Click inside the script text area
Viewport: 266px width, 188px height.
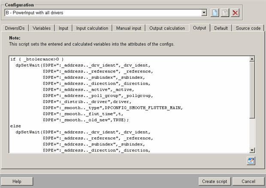tap(129, 104)
